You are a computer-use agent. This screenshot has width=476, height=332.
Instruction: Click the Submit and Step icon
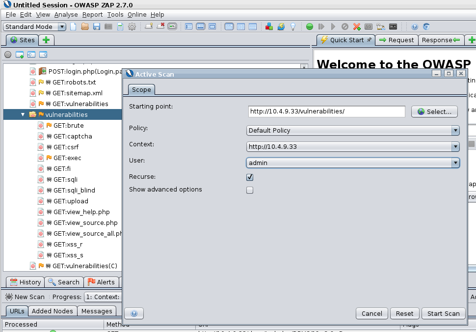coord(321,27)
